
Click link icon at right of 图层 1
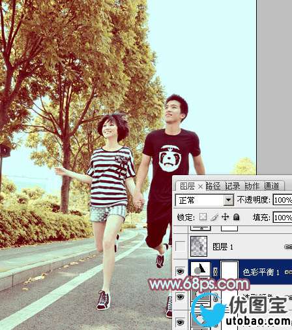(288, 246)
